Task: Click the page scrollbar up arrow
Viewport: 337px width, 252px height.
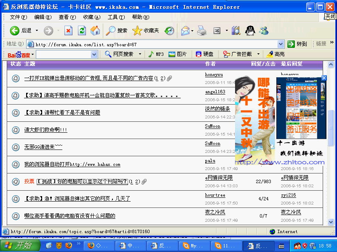Action: coord(331,65)
